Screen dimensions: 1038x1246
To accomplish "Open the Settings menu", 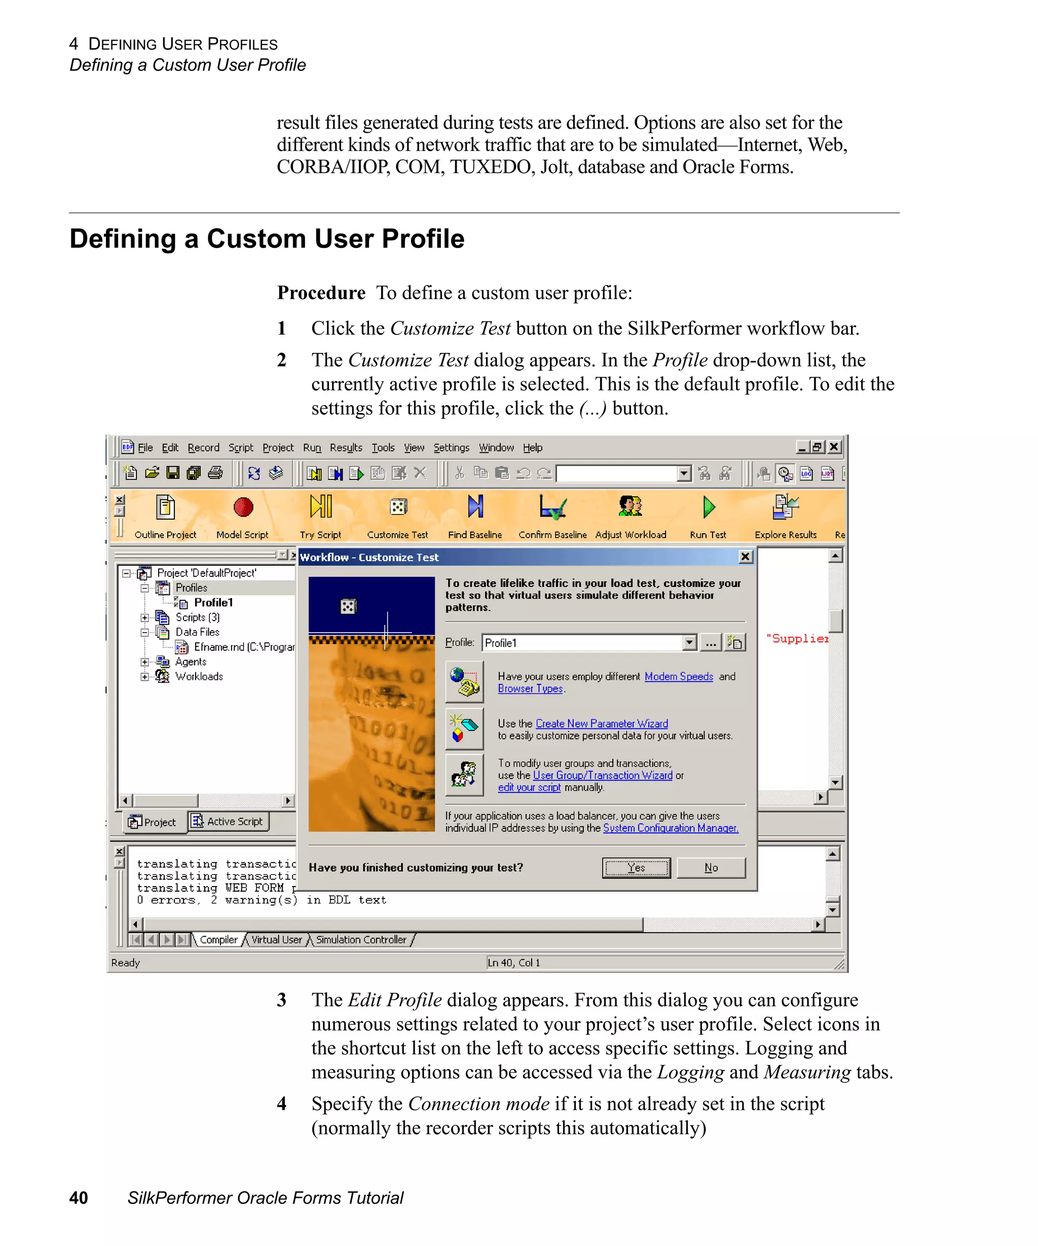I will 451,448.
